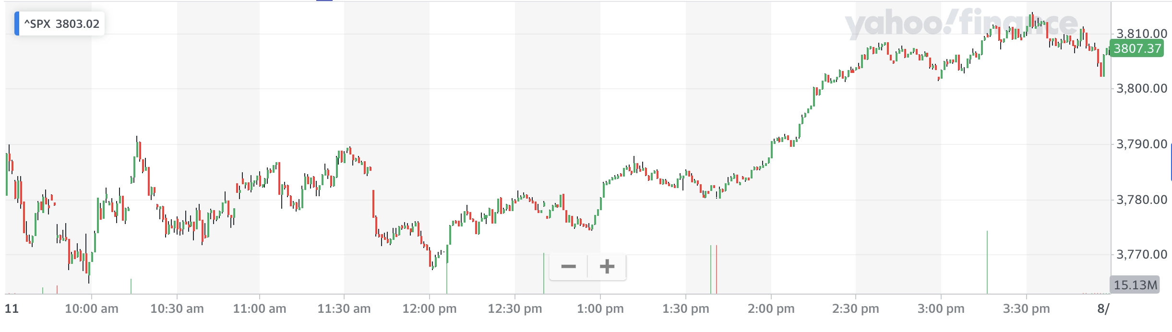Select the 2:00 pm time axis label
1172x332 pixels.
[771, 308]
